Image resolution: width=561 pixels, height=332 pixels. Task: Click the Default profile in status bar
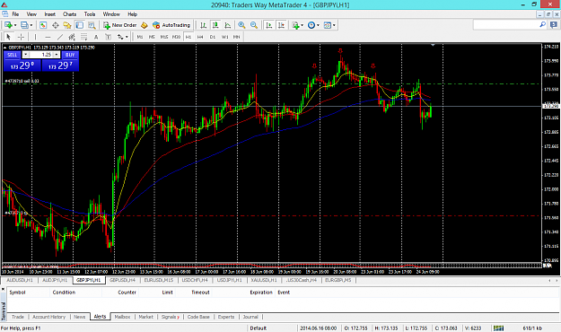tap(258, 328)
